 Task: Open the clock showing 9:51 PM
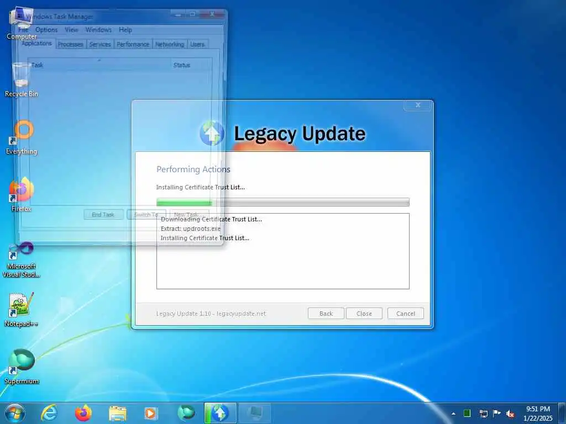(538, 414)
